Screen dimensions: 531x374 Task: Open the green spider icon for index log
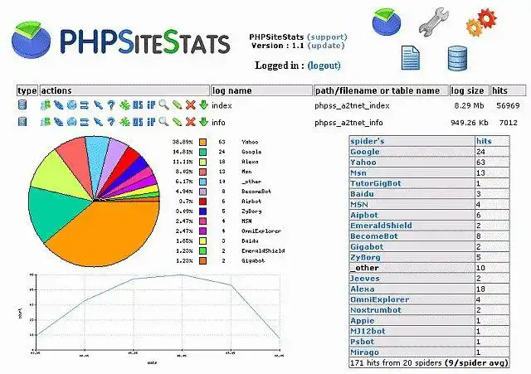click(x=124, y=105)
